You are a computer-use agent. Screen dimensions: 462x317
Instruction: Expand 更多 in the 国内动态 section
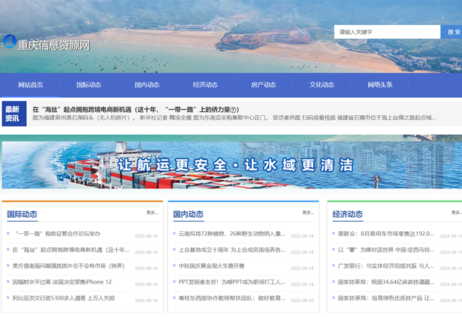coord(308,212)
